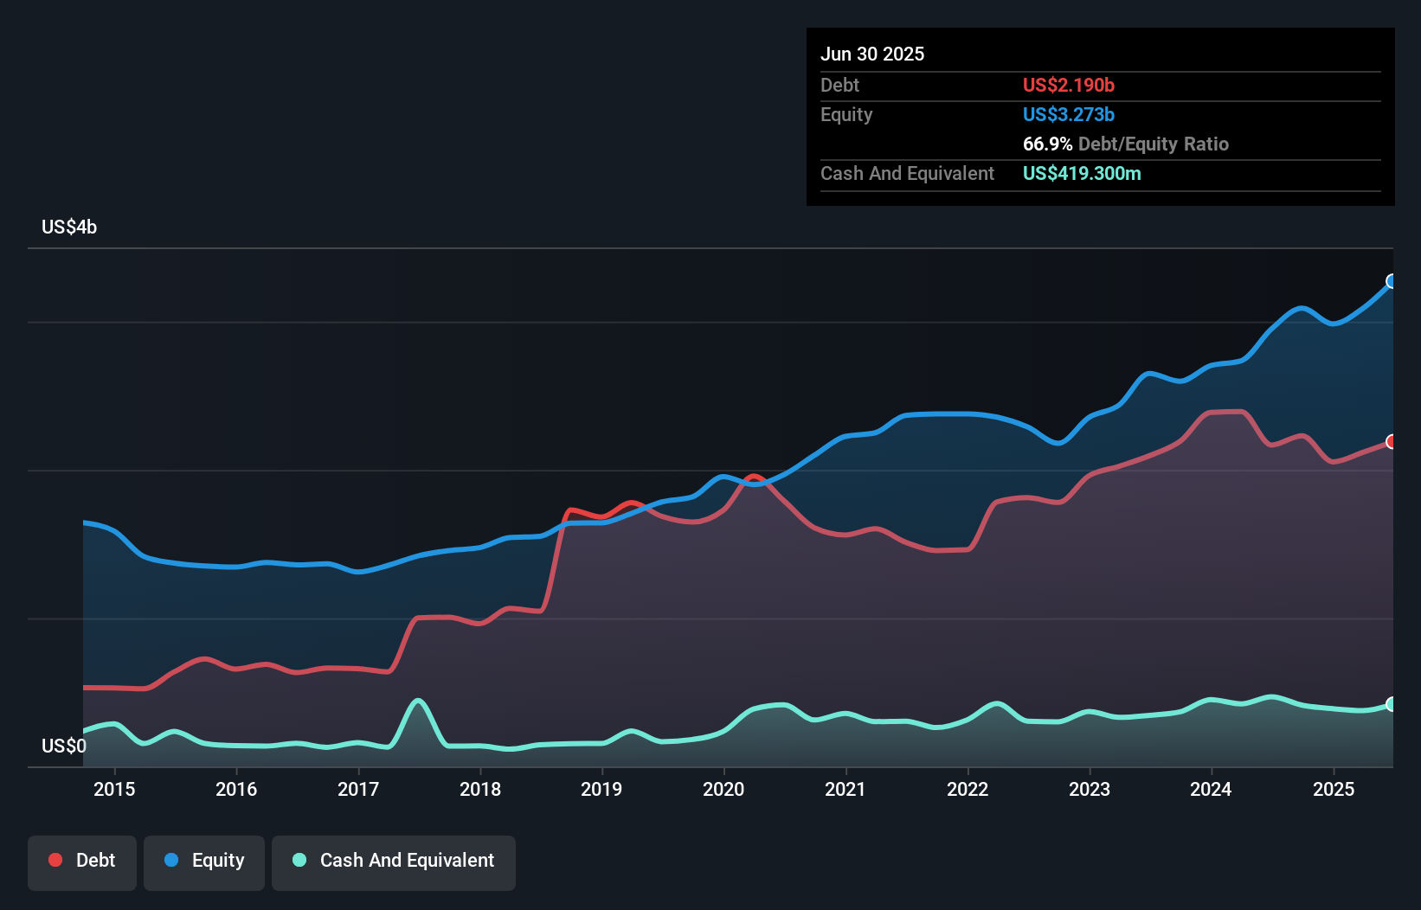
Task: Click the 2018 x-axis label
Action: (480, 789)
